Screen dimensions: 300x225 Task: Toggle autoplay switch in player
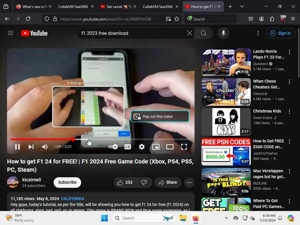[113, 147]
